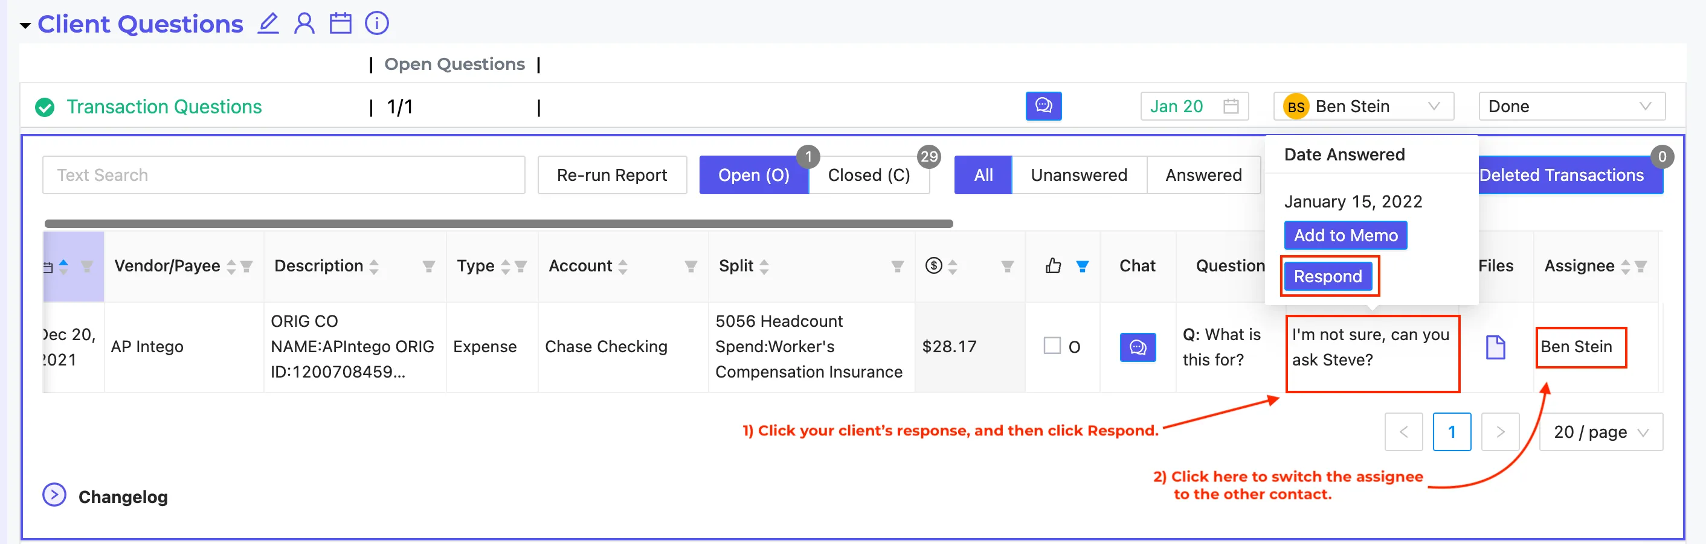Focus the Text Search field
The height and width of the screenshot is (544, 1706).
pos(283,175)
